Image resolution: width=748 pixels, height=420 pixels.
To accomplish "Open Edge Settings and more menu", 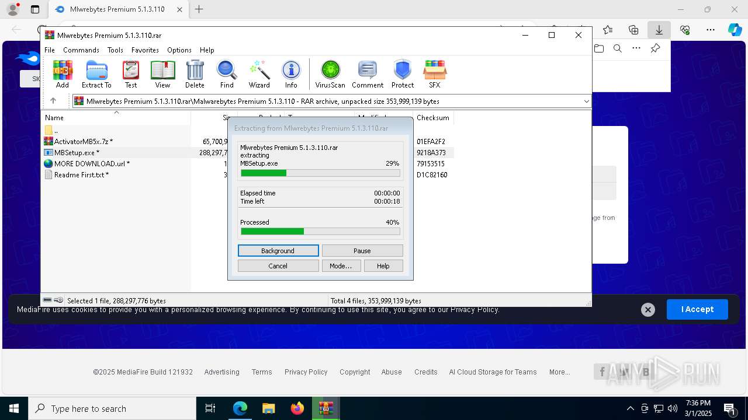I will (x=711, y=30).
